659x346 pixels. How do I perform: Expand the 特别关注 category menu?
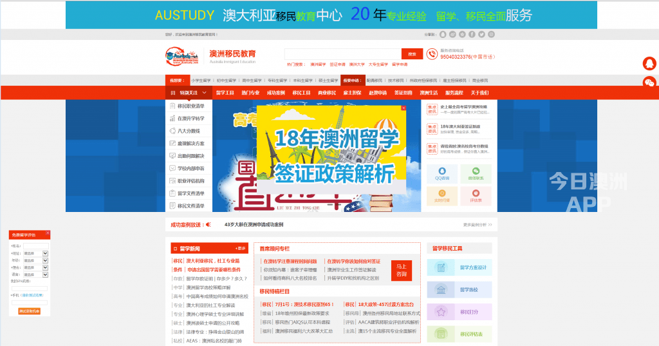(x=189, y=93)
